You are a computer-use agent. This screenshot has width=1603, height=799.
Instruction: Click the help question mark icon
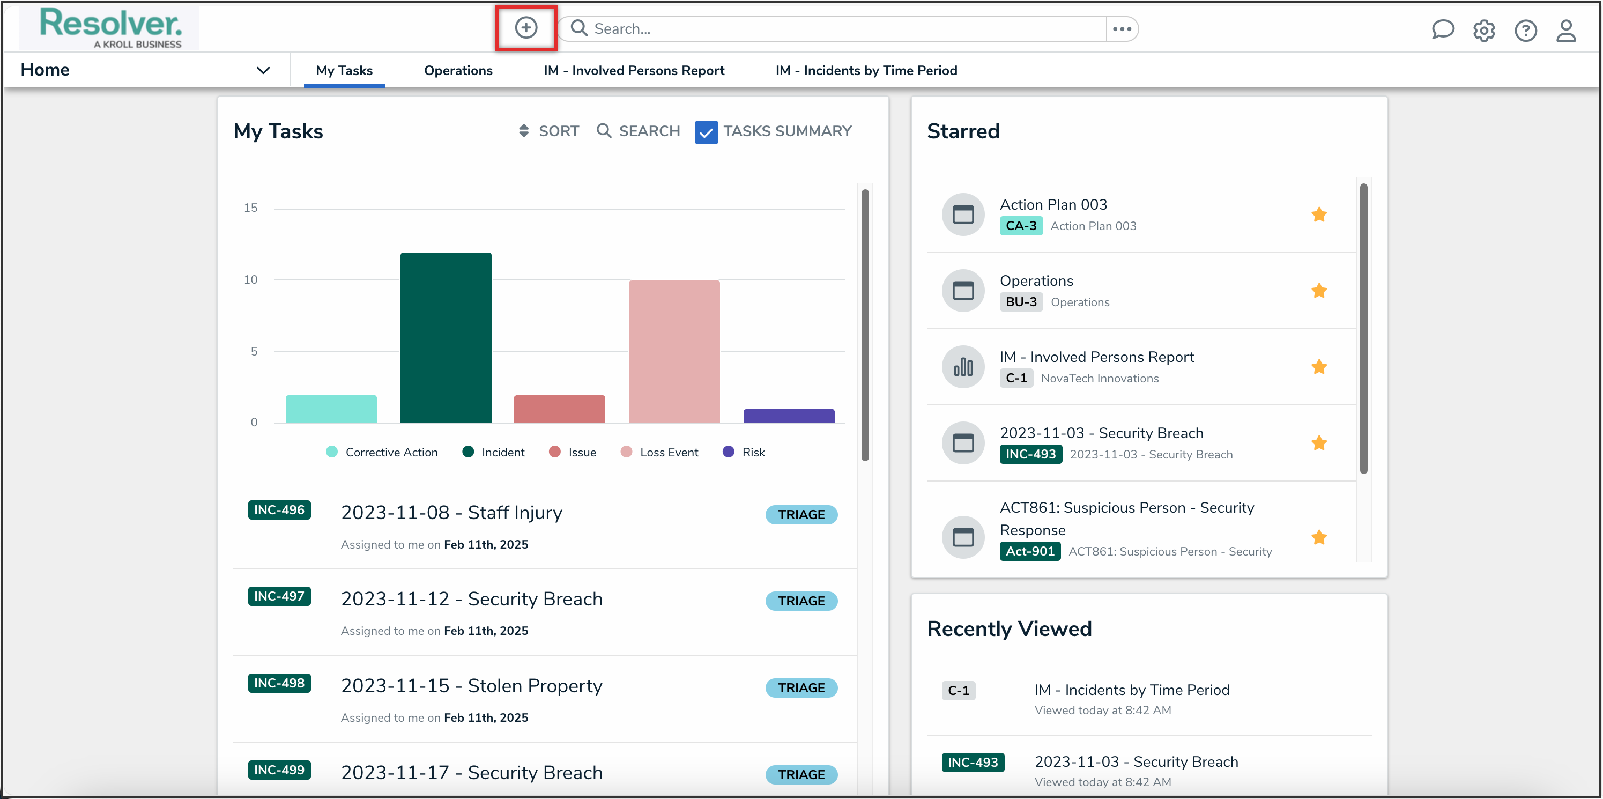coord(1525,30)
